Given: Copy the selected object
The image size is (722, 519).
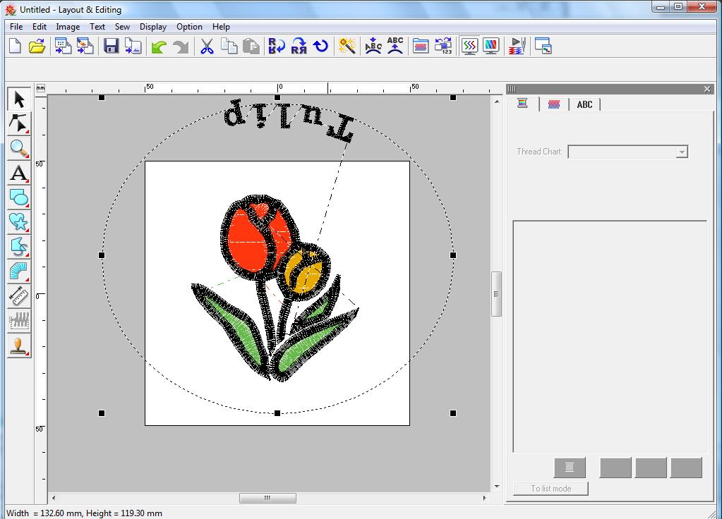Looking at the screenshot, I should click(229, 46).
